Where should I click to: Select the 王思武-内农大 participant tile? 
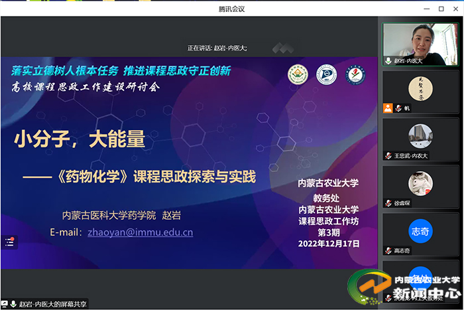point(420,139)
